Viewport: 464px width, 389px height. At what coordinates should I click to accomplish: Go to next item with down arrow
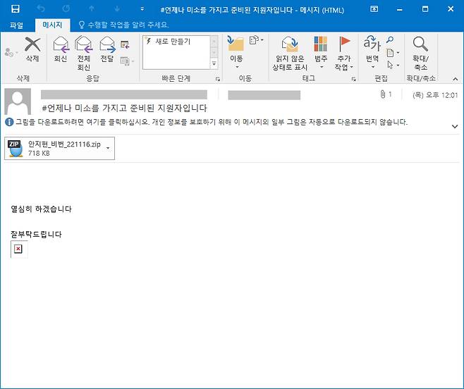pos(117,9)
